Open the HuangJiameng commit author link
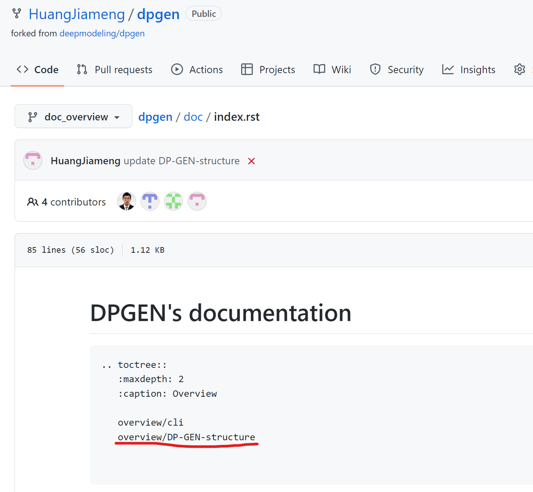 click(x=85, y=161)
